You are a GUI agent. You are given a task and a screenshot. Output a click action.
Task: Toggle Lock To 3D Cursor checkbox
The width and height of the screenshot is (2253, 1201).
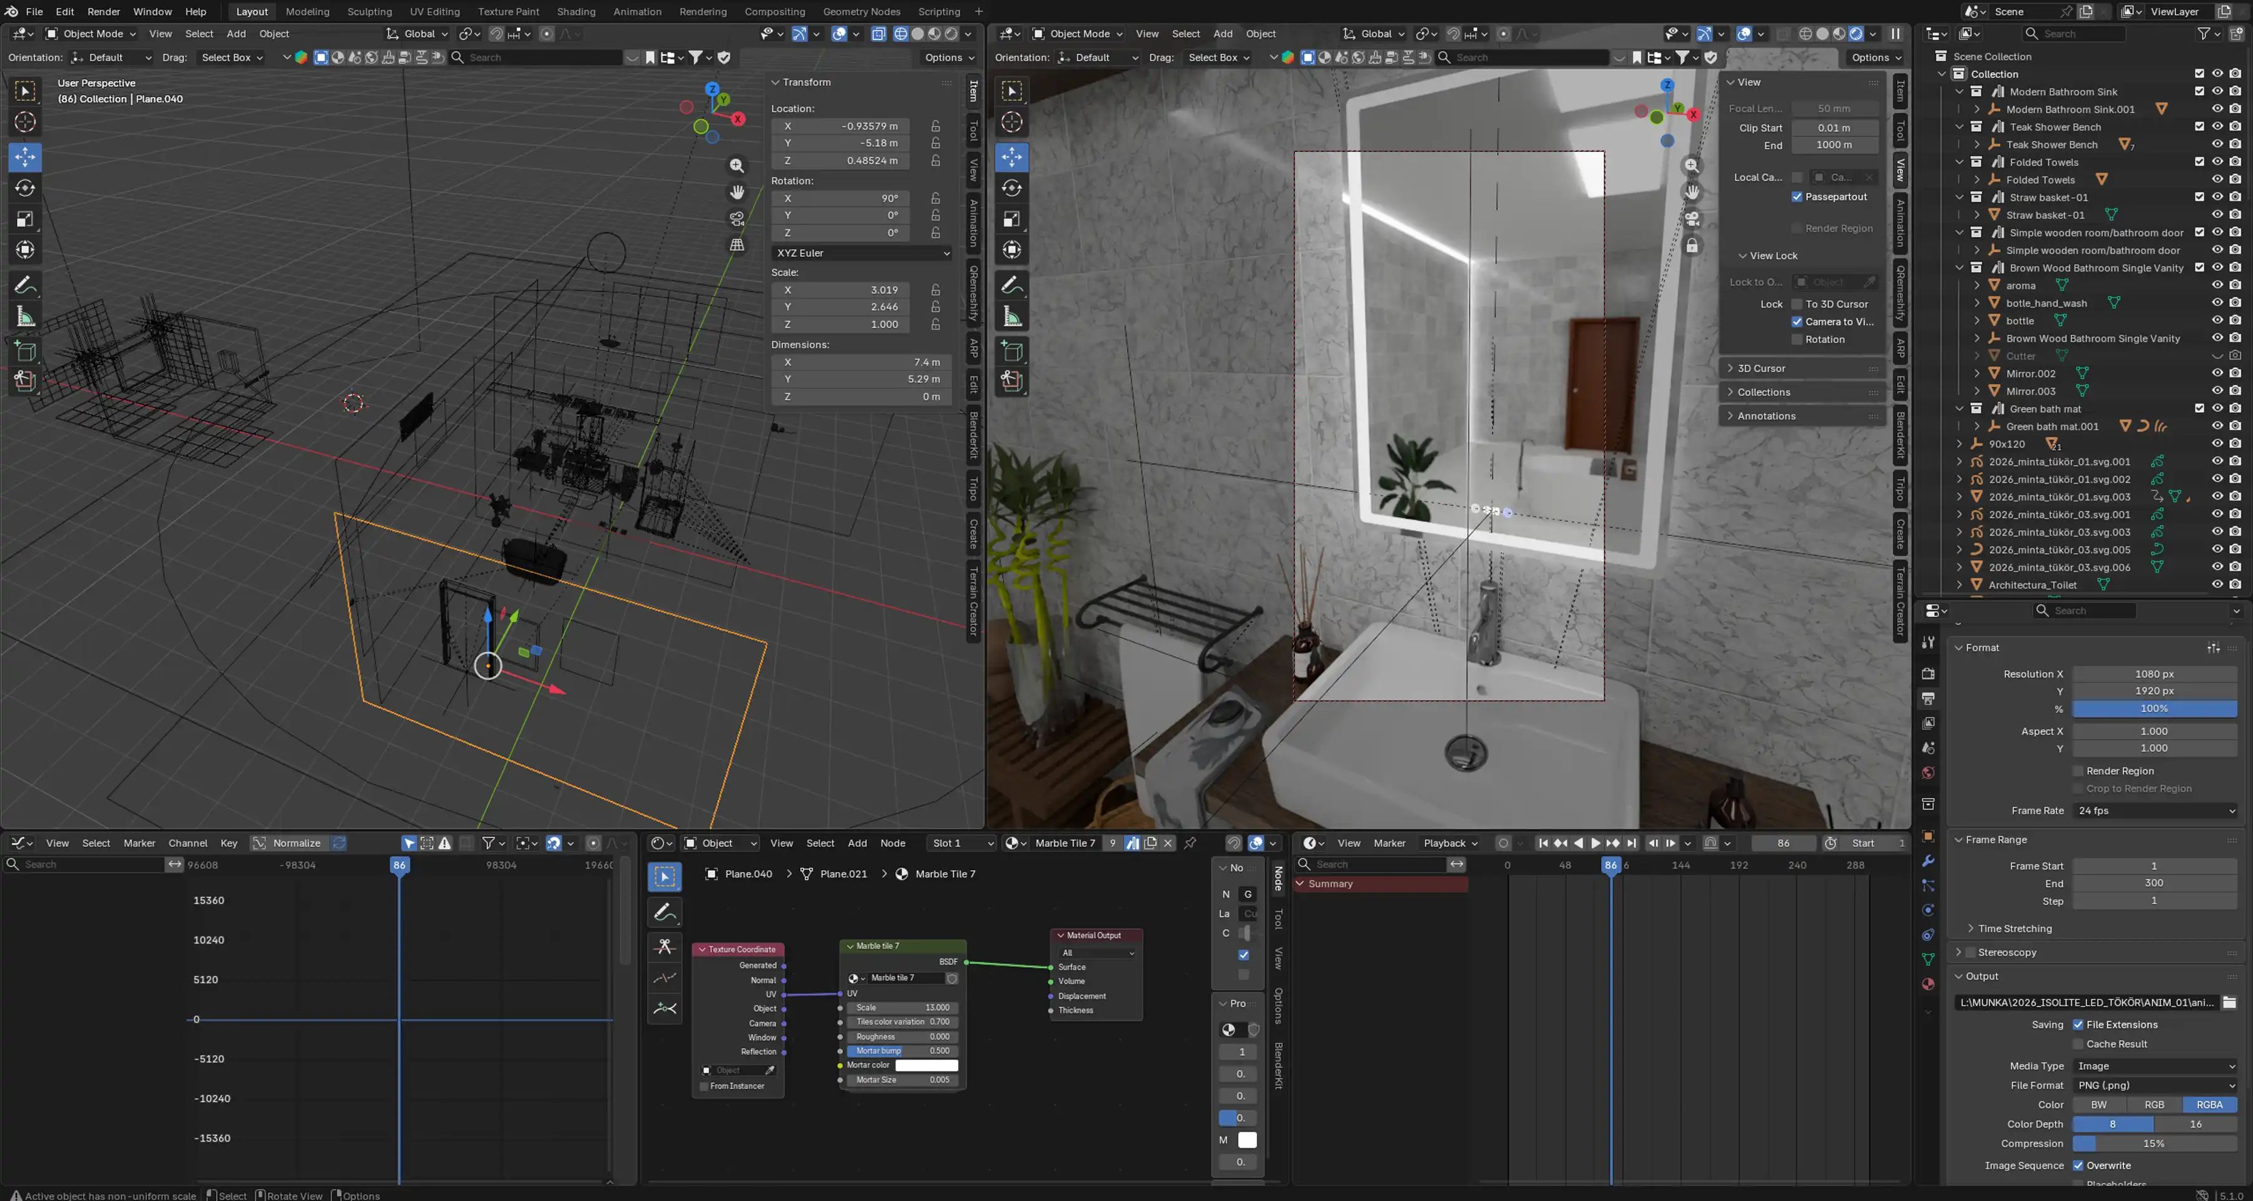[x=1797, y=304]
